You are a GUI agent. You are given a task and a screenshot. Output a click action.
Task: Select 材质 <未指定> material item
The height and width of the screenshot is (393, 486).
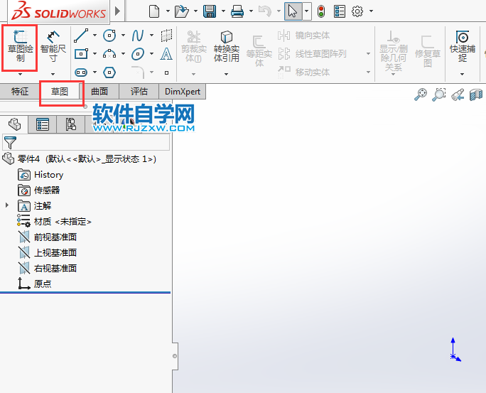pos(54,221)
